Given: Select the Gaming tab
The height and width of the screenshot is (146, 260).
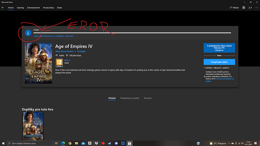Looking at the screenshot, I should (x=20, y=8).
